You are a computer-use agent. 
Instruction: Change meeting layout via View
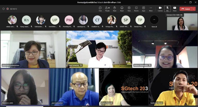coord(129,9)
